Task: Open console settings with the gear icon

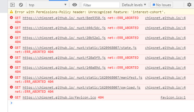Action: [189, 5]
